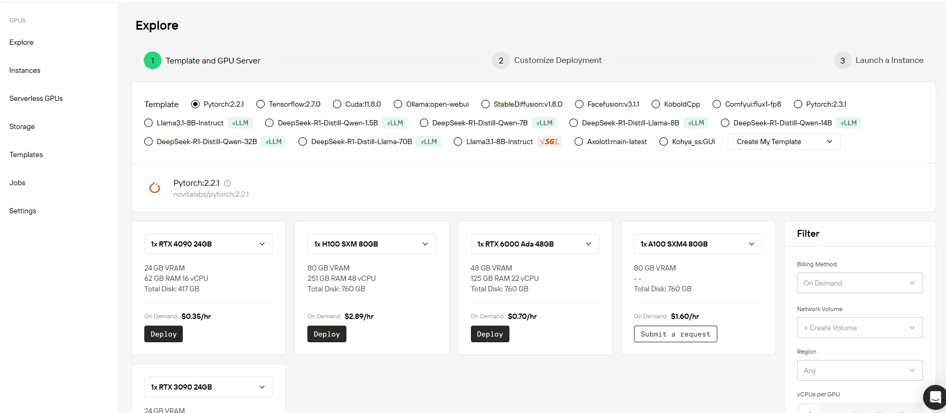Screen dimensions: 946x413
Task: Open the Billing Method On Demand dropdown
Action: pos(860,283)
